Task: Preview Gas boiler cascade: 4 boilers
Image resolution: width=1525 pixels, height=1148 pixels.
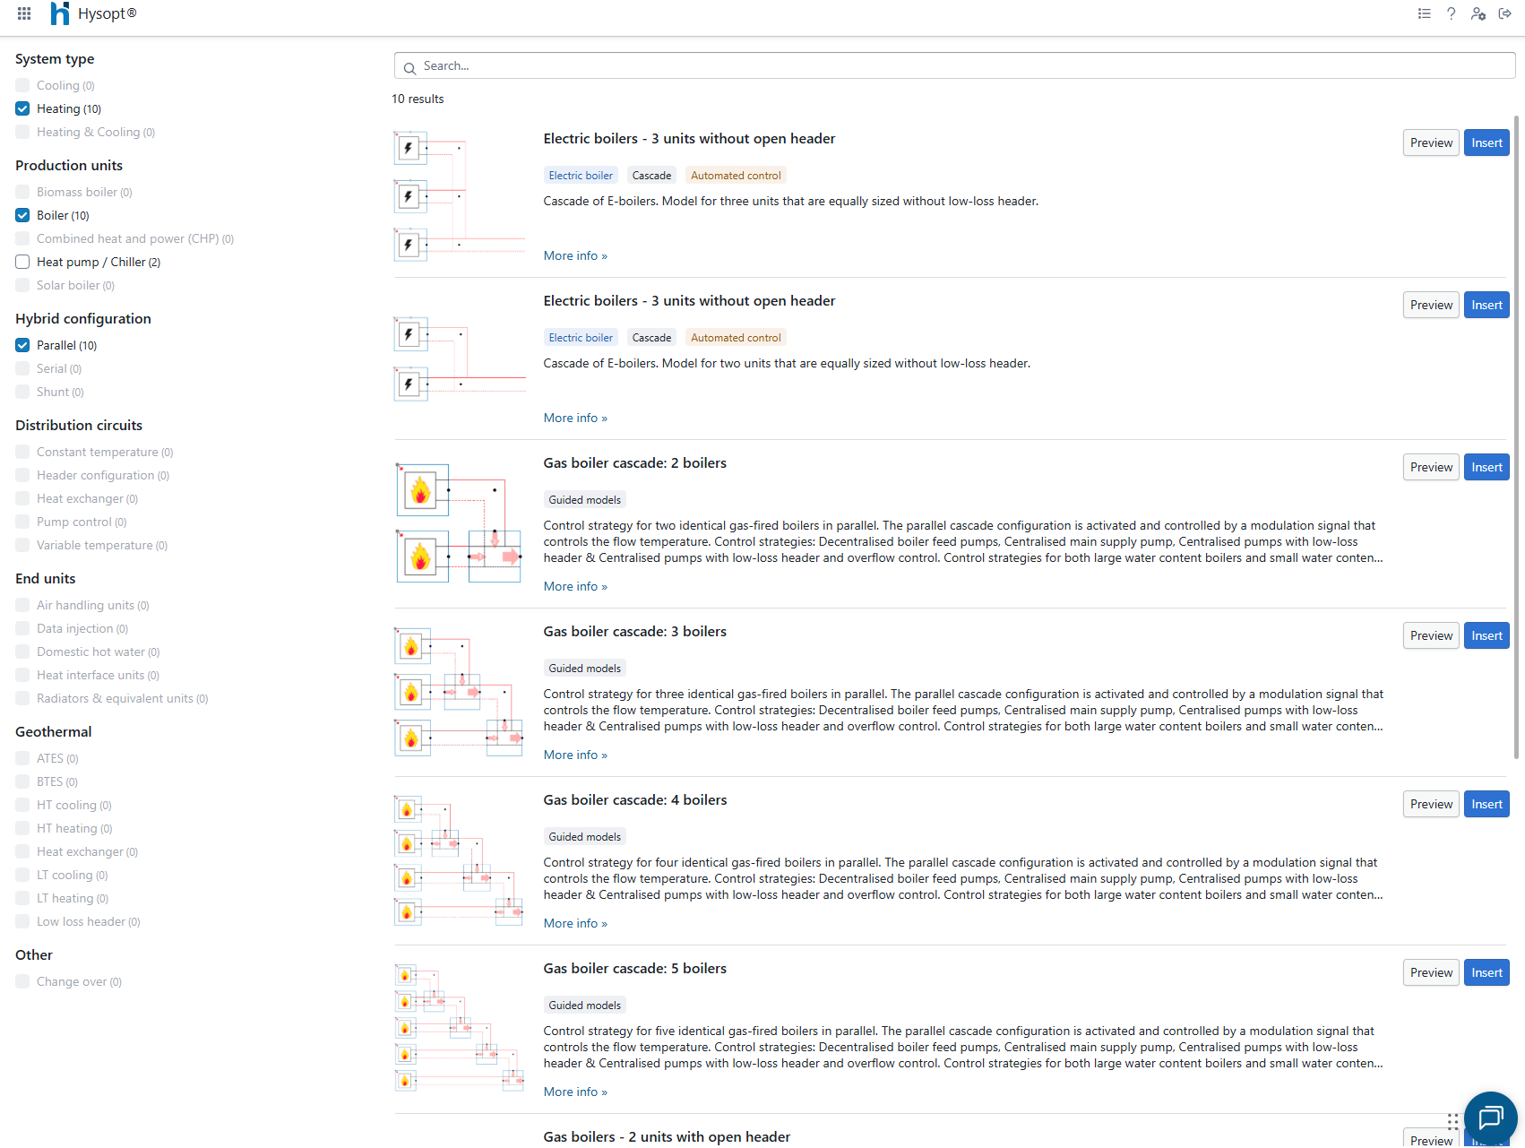Action: pyautogui.click(x=1431, y=804)
